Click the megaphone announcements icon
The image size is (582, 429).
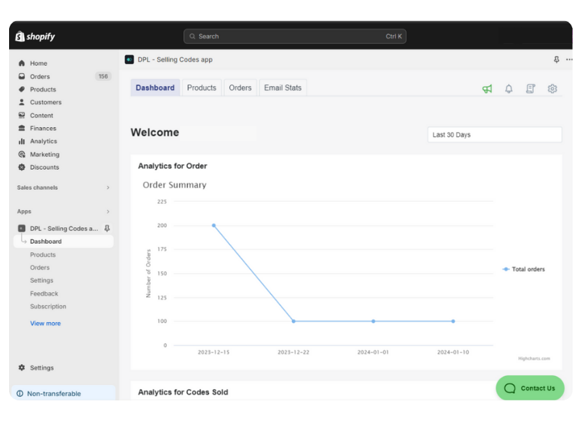(487, 89)
